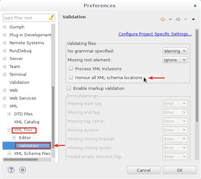Image resolution: width=201 pixels, height=179 pixels.
Task: Click the Cancel button
Action: click(144, 170)
